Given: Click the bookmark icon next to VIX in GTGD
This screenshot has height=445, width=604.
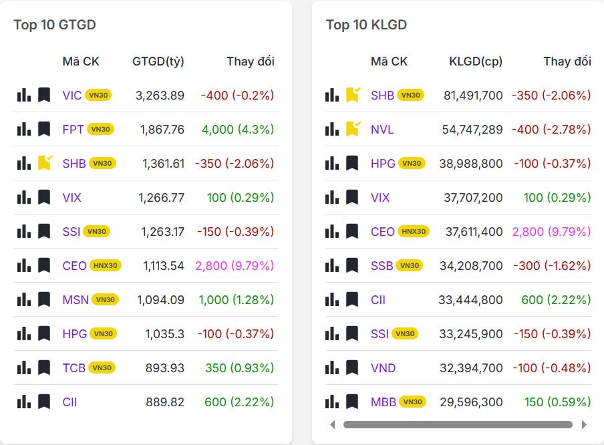Looking at the screenshot, I should (x=44, y=197).
